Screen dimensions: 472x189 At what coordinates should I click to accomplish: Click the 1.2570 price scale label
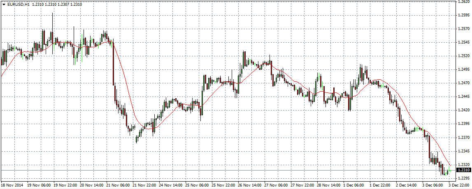(464, 29)
